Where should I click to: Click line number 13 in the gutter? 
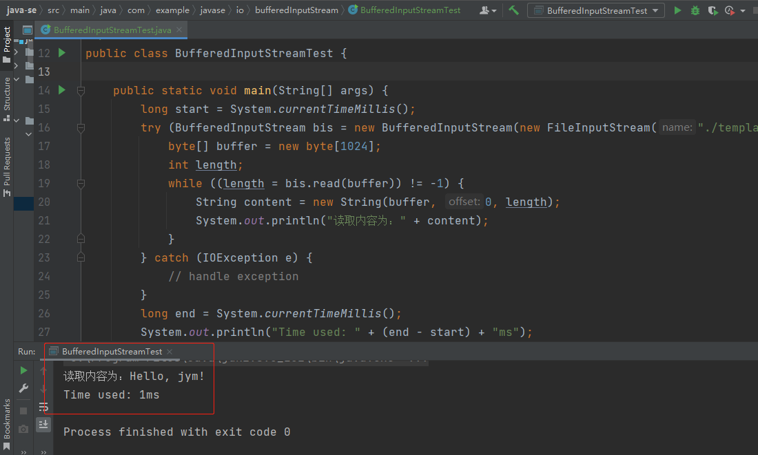(44, 72)
